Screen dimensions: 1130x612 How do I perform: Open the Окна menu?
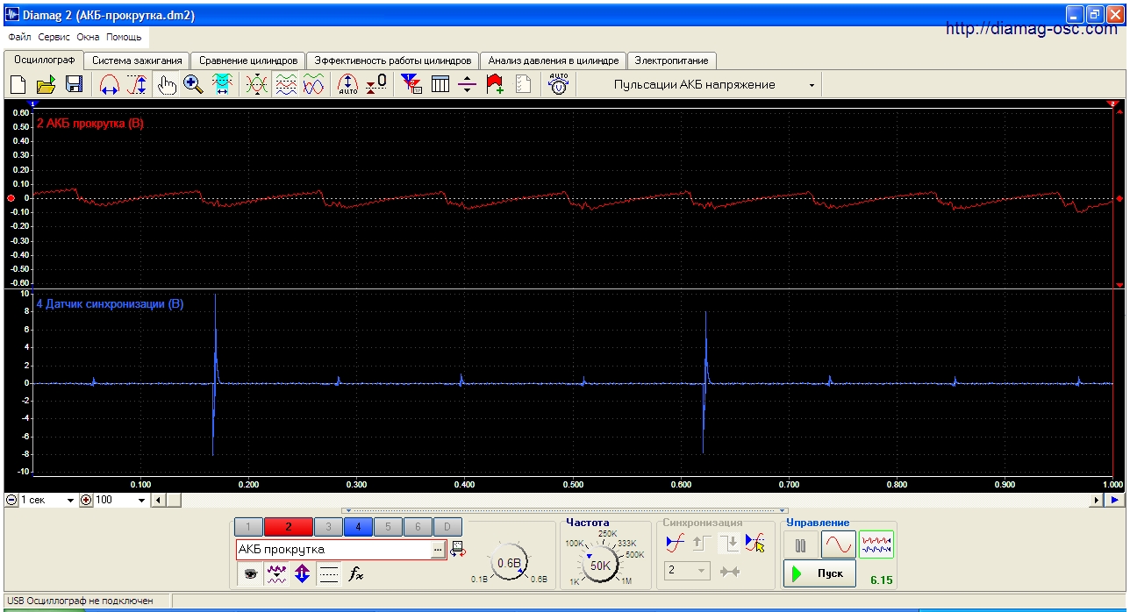tap(88, 38)
